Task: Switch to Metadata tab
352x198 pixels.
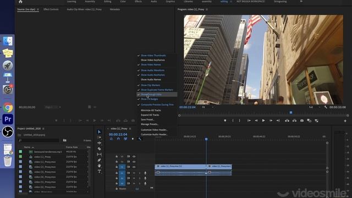Action: click(115, 9)
